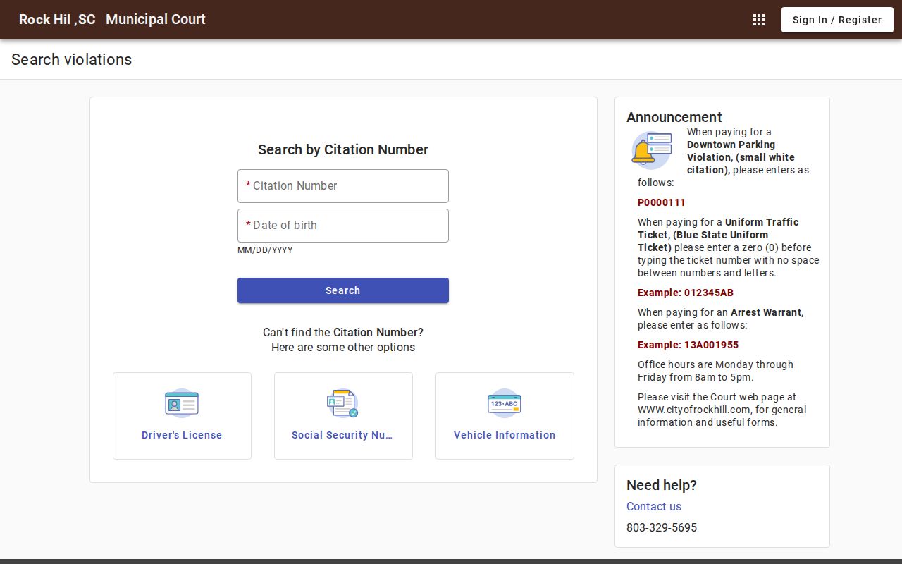
Task: Open the apps grid menu icon
Action: 759,20
